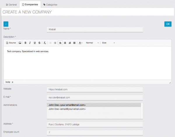Image resolution: width=175 pixels, height=137 pixels.
Task: Select administrator with email@your-email.com
Action: coord(67,109)
